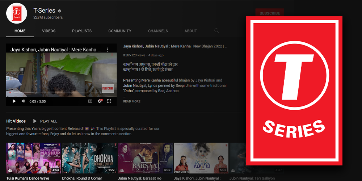Open Dhokha Round D Corner thumbnail
Image resolution: width=362 pixels, height=181 pixels.
coord(89,158)
